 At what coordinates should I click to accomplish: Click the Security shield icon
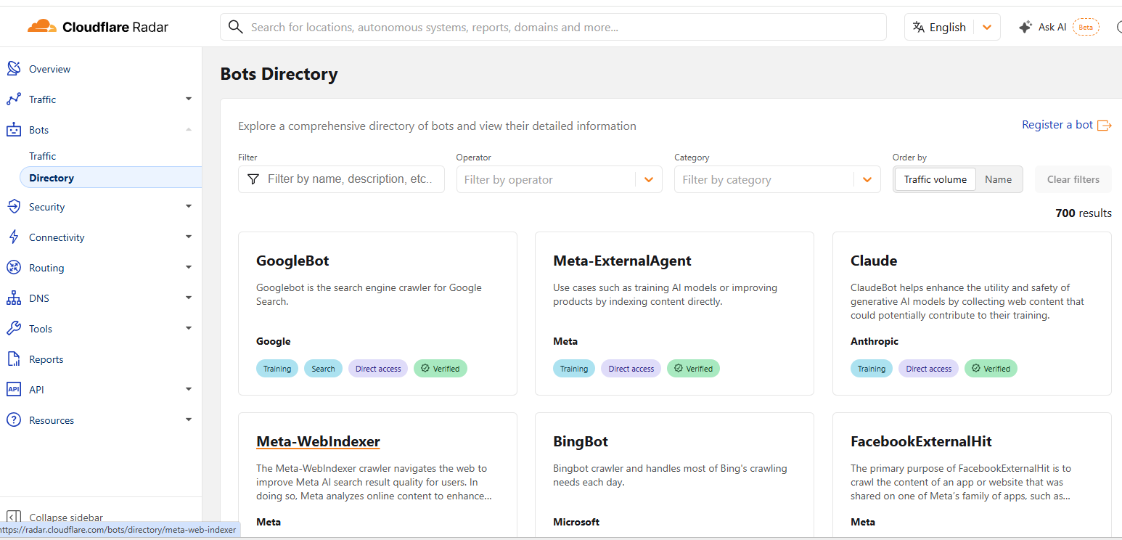coord(14,207)
